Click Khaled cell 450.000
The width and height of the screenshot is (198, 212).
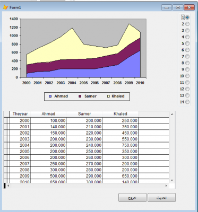pyautogui.click(x=120, y=133)
